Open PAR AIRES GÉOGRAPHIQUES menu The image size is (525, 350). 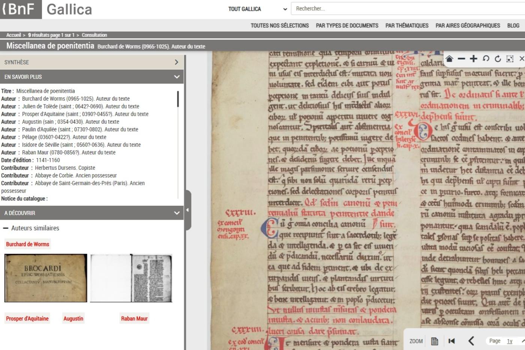[x=468, y=26]
